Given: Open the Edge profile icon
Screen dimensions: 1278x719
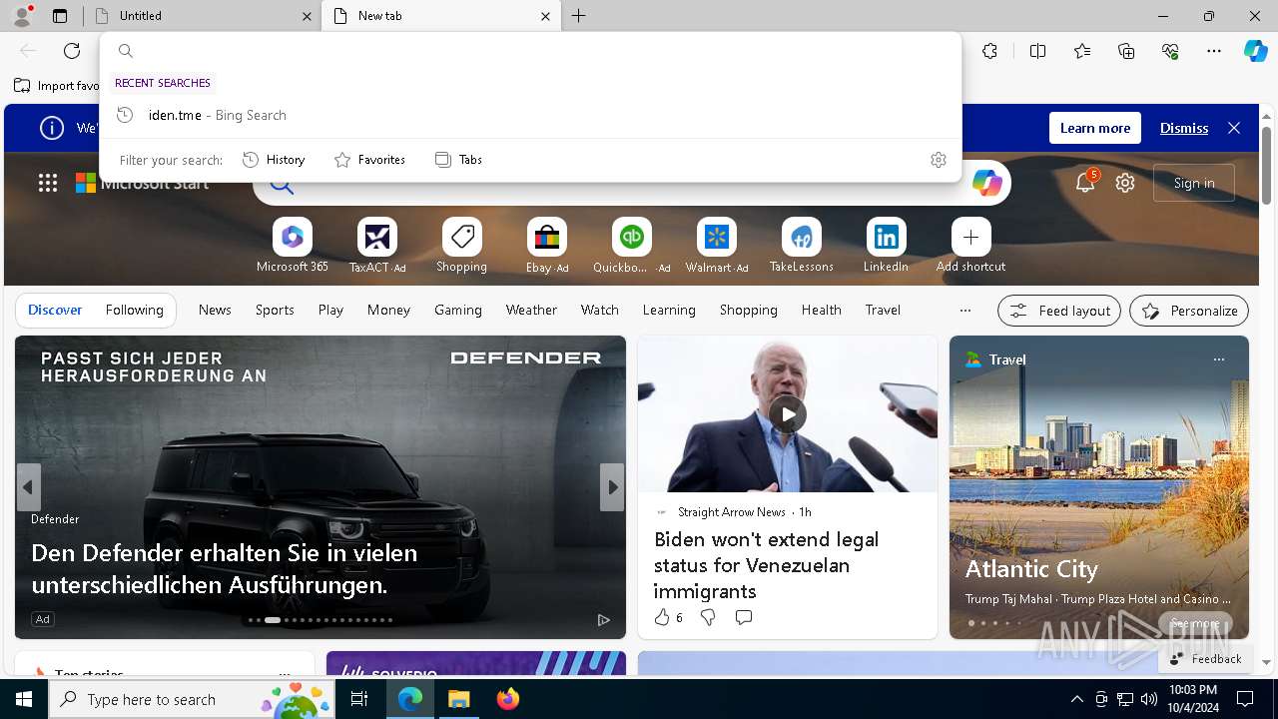Looking at the screenshot, I should click(x=22, y=16).
